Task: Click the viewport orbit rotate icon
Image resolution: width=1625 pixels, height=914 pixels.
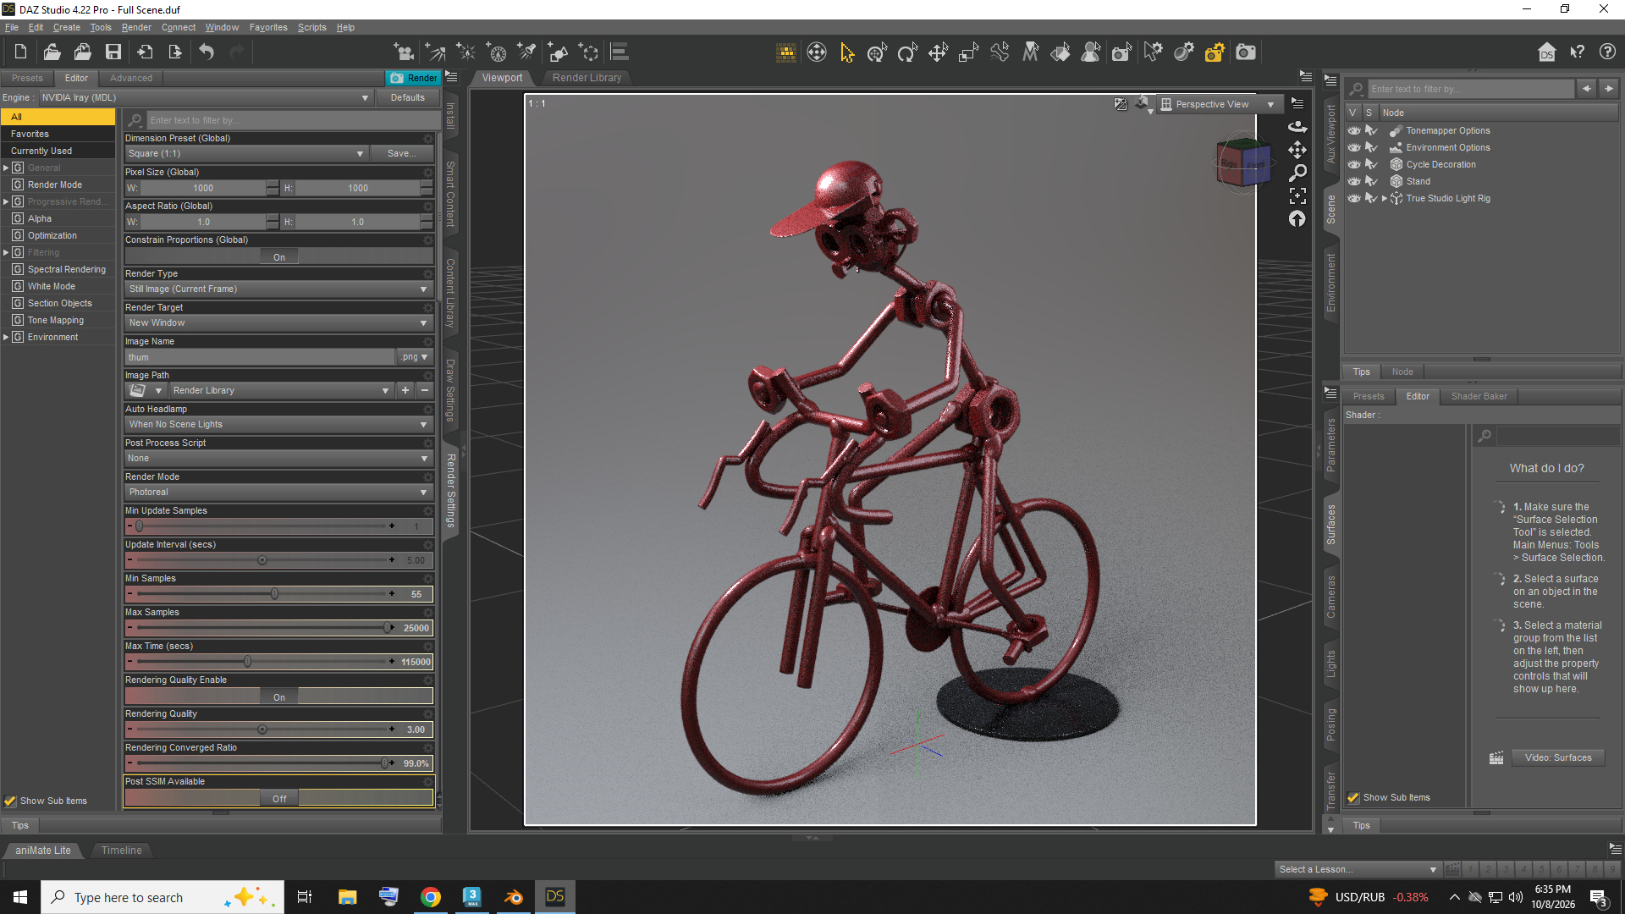Action: [1297, 127]
